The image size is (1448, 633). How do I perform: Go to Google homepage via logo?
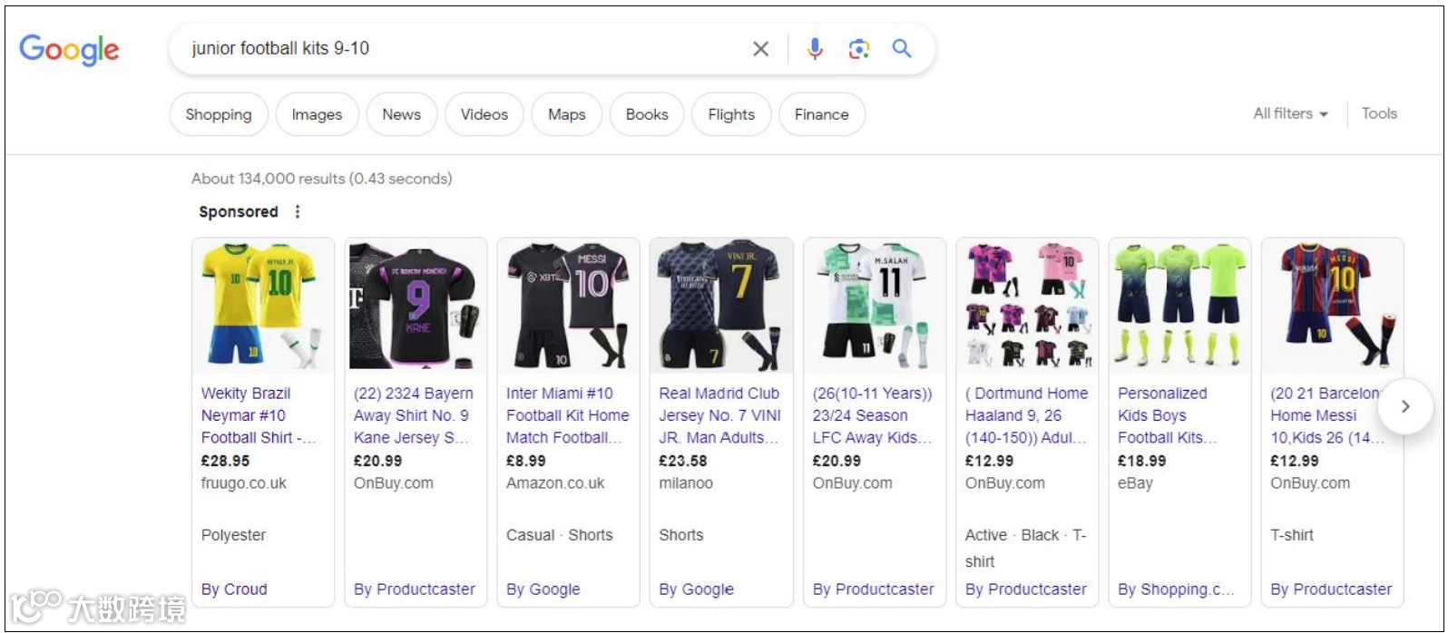click(x=69, y=50)
